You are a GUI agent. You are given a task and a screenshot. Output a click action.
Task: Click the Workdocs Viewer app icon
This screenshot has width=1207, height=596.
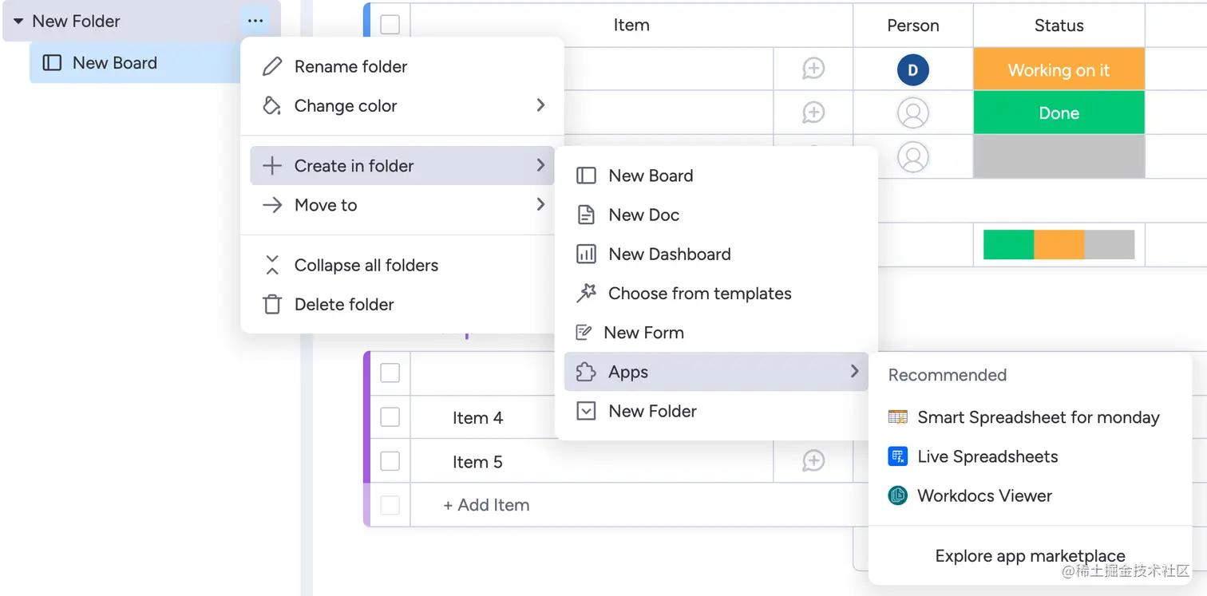pos(898,495)
